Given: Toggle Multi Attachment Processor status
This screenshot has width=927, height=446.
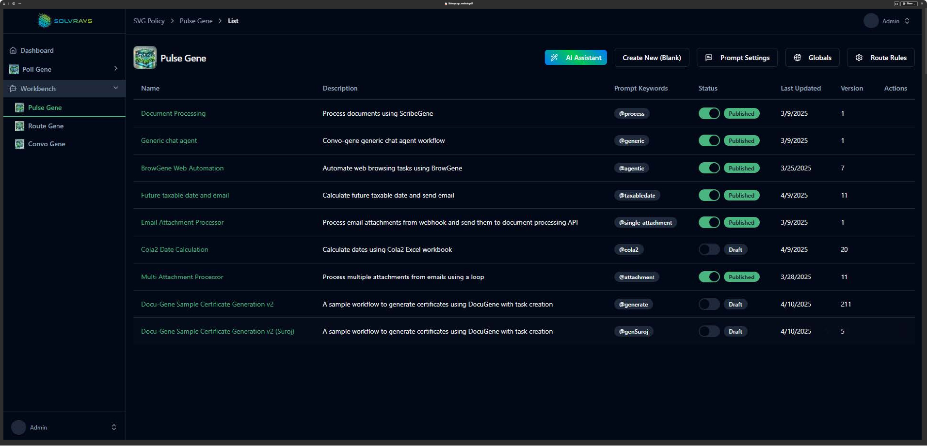Looking at the screenshot, I should [709, 277].
